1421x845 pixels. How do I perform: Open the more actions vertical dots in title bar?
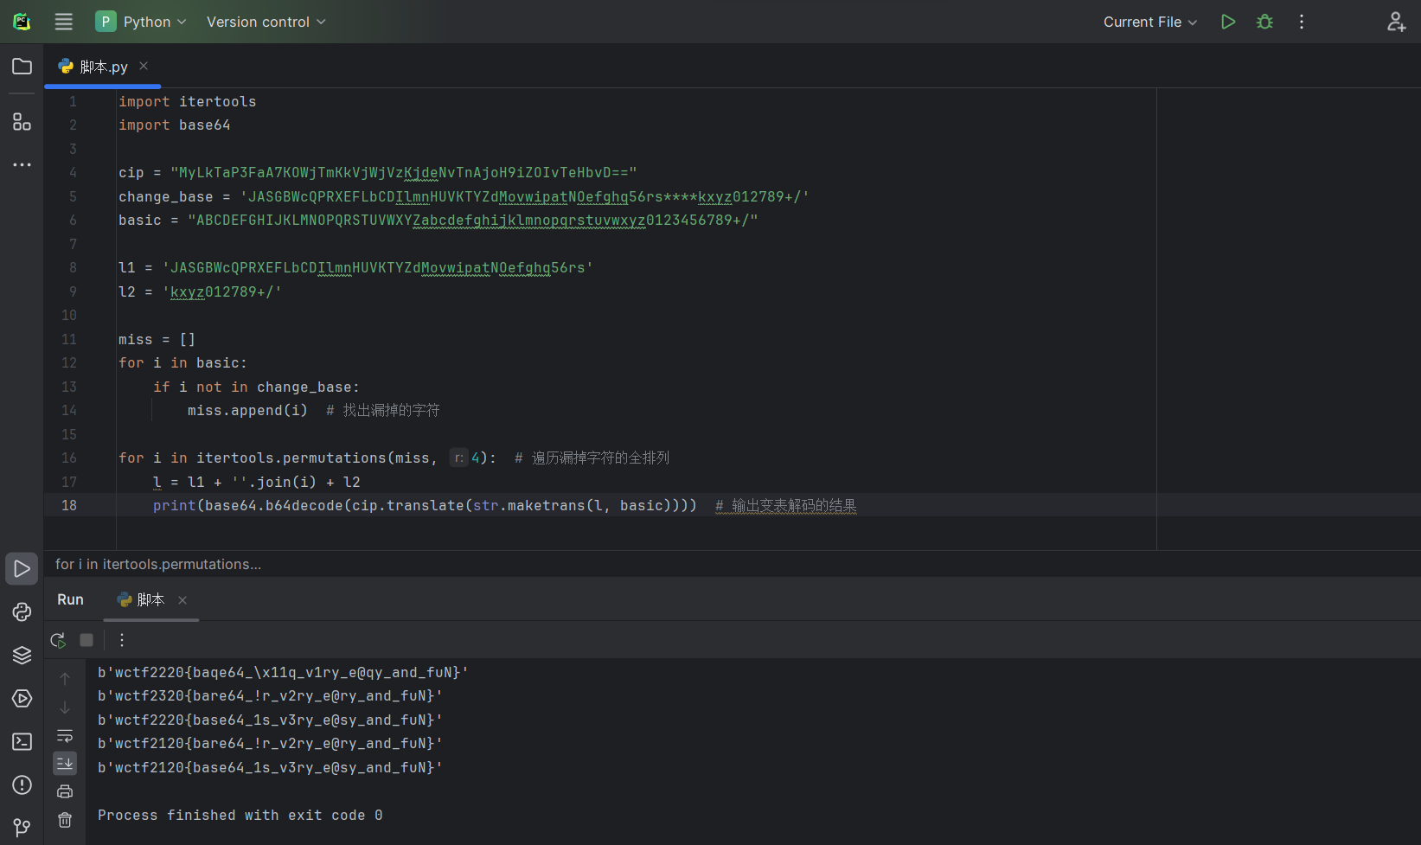(x=1302, y=22)
